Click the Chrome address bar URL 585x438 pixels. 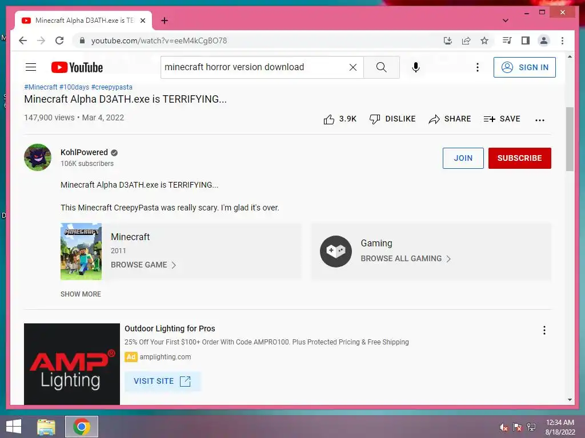point(159,40)
